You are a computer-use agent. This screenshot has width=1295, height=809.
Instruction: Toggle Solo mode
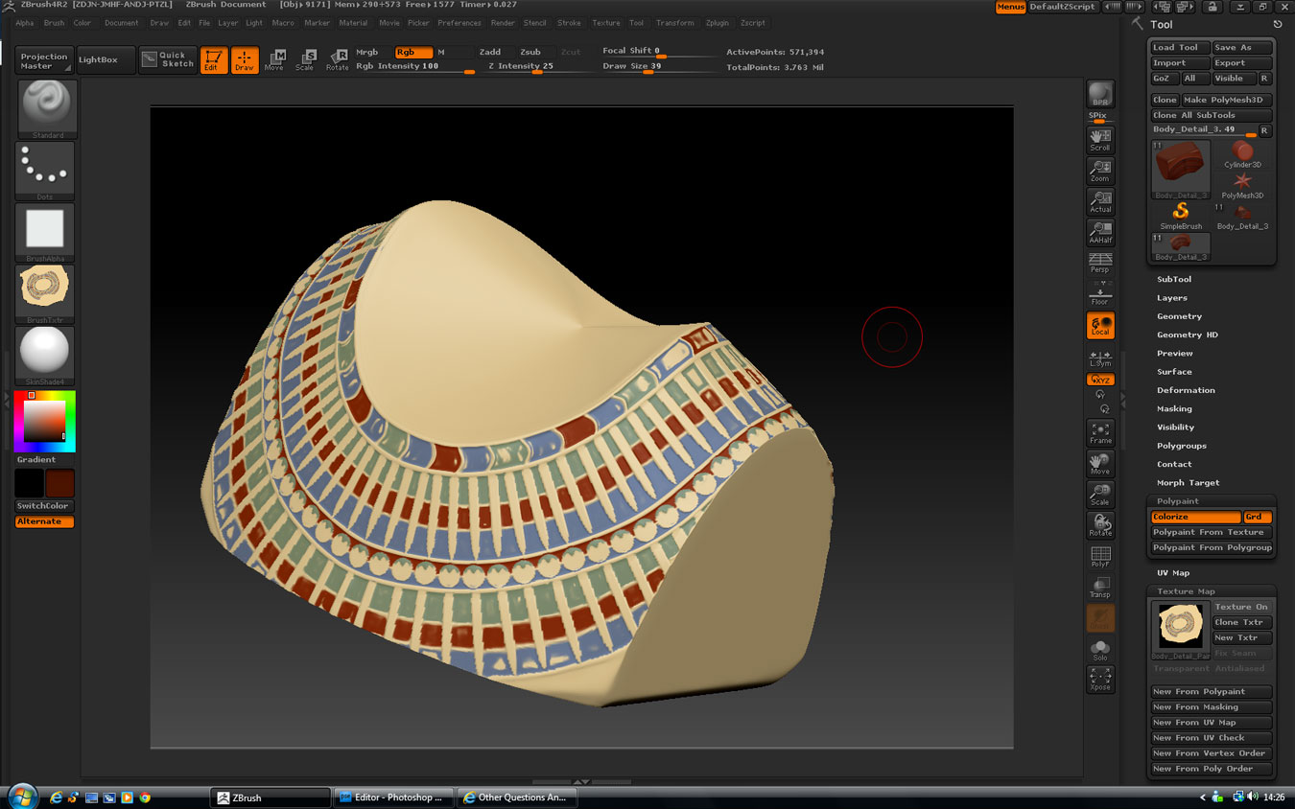1100,649
